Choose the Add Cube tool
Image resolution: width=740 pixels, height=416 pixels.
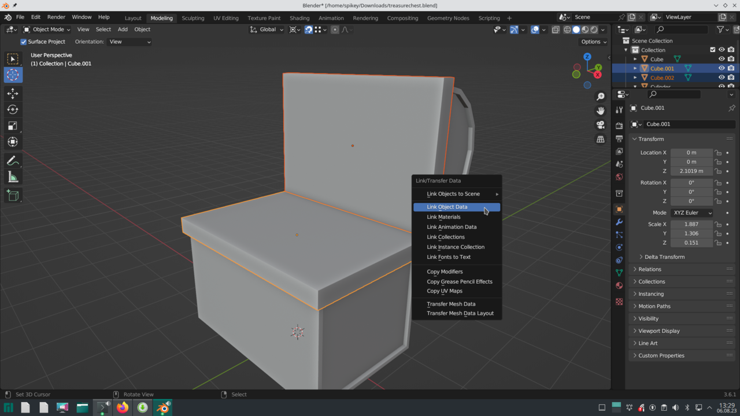click(x=13, y=196)
